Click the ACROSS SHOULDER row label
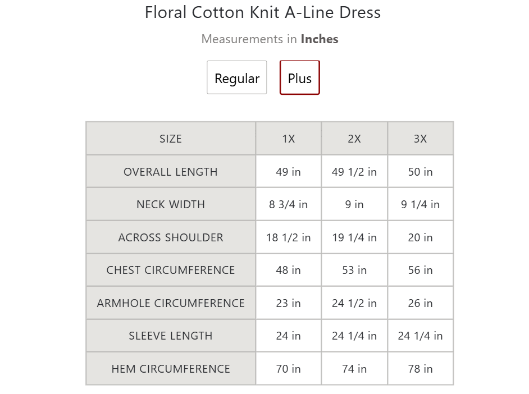529x394 pixels. coord(171,237)
